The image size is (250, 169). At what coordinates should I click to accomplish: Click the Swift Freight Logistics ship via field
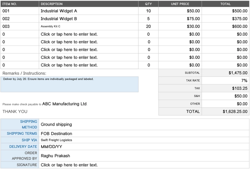56,140
